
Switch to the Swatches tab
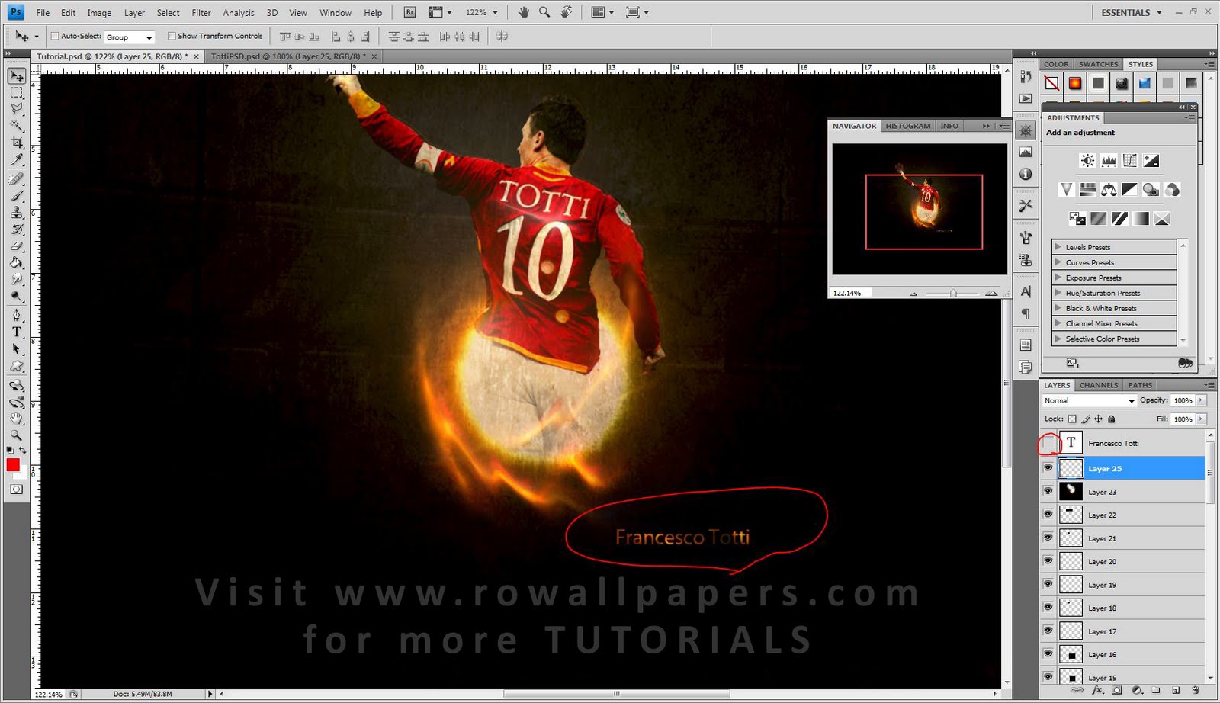pos(1098,64)
